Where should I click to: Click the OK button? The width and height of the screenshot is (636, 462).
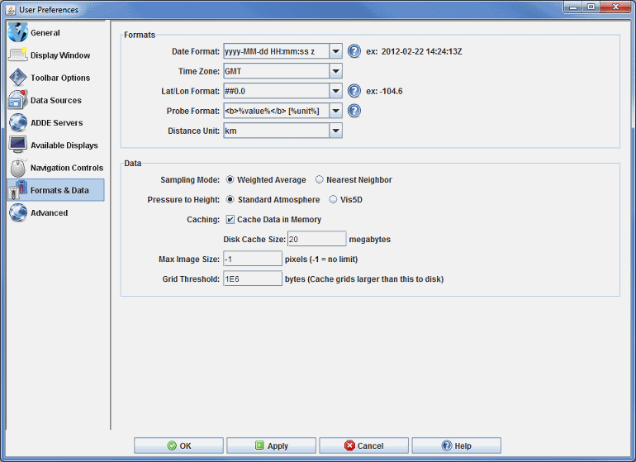178,445
